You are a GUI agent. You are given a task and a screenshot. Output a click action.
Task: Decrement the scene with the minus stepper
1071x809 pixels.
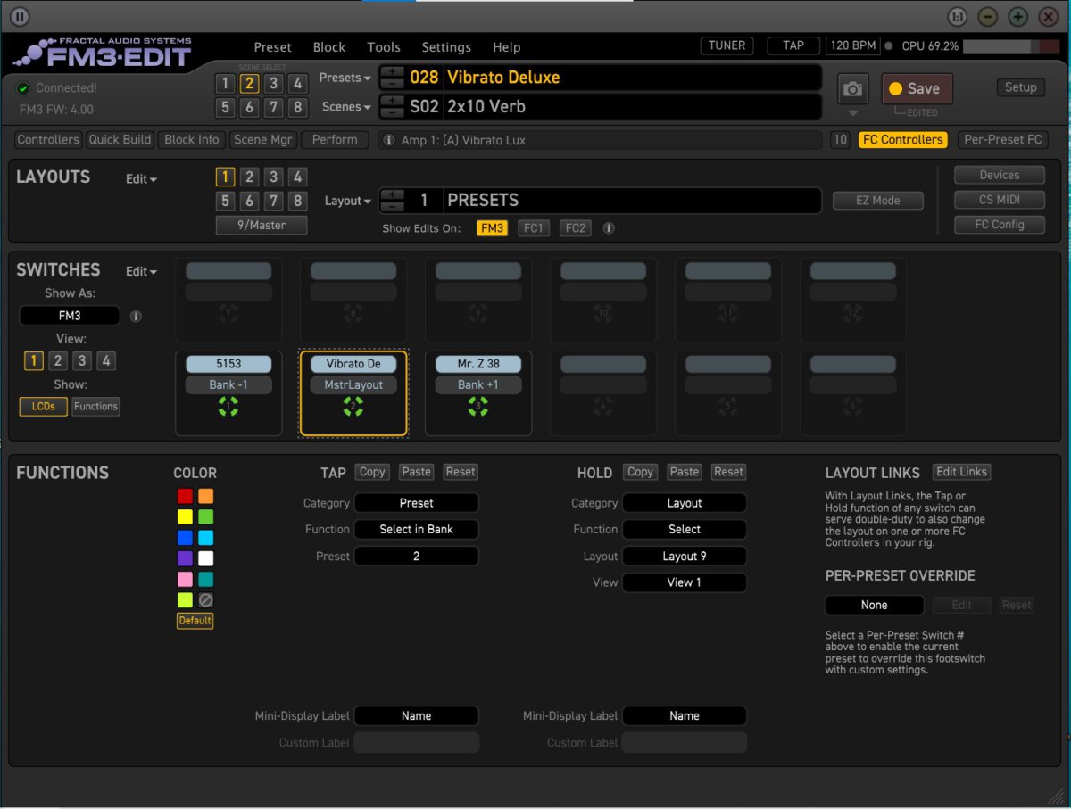[x=393, y=113]
